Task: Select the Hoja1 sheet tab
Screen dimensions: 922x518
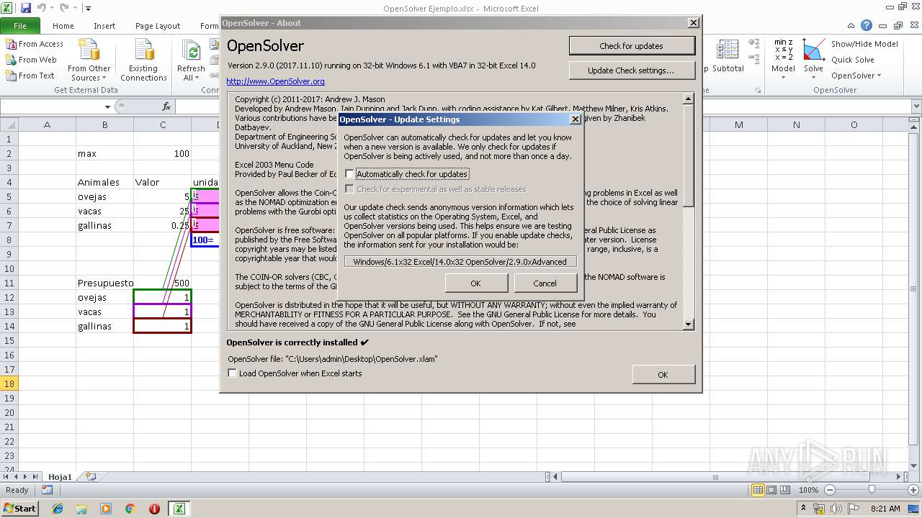Action: pyautogui.click(x=60, y=476)
